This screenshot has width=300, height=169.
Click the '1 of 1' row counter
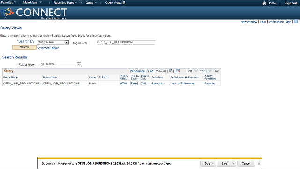(203, 71)
